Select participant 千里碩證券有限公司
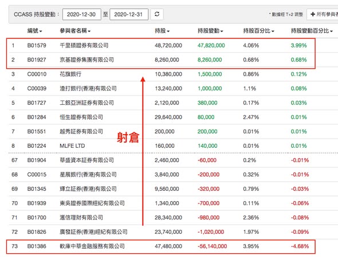338x259 pixels. (x=84, y=45)
